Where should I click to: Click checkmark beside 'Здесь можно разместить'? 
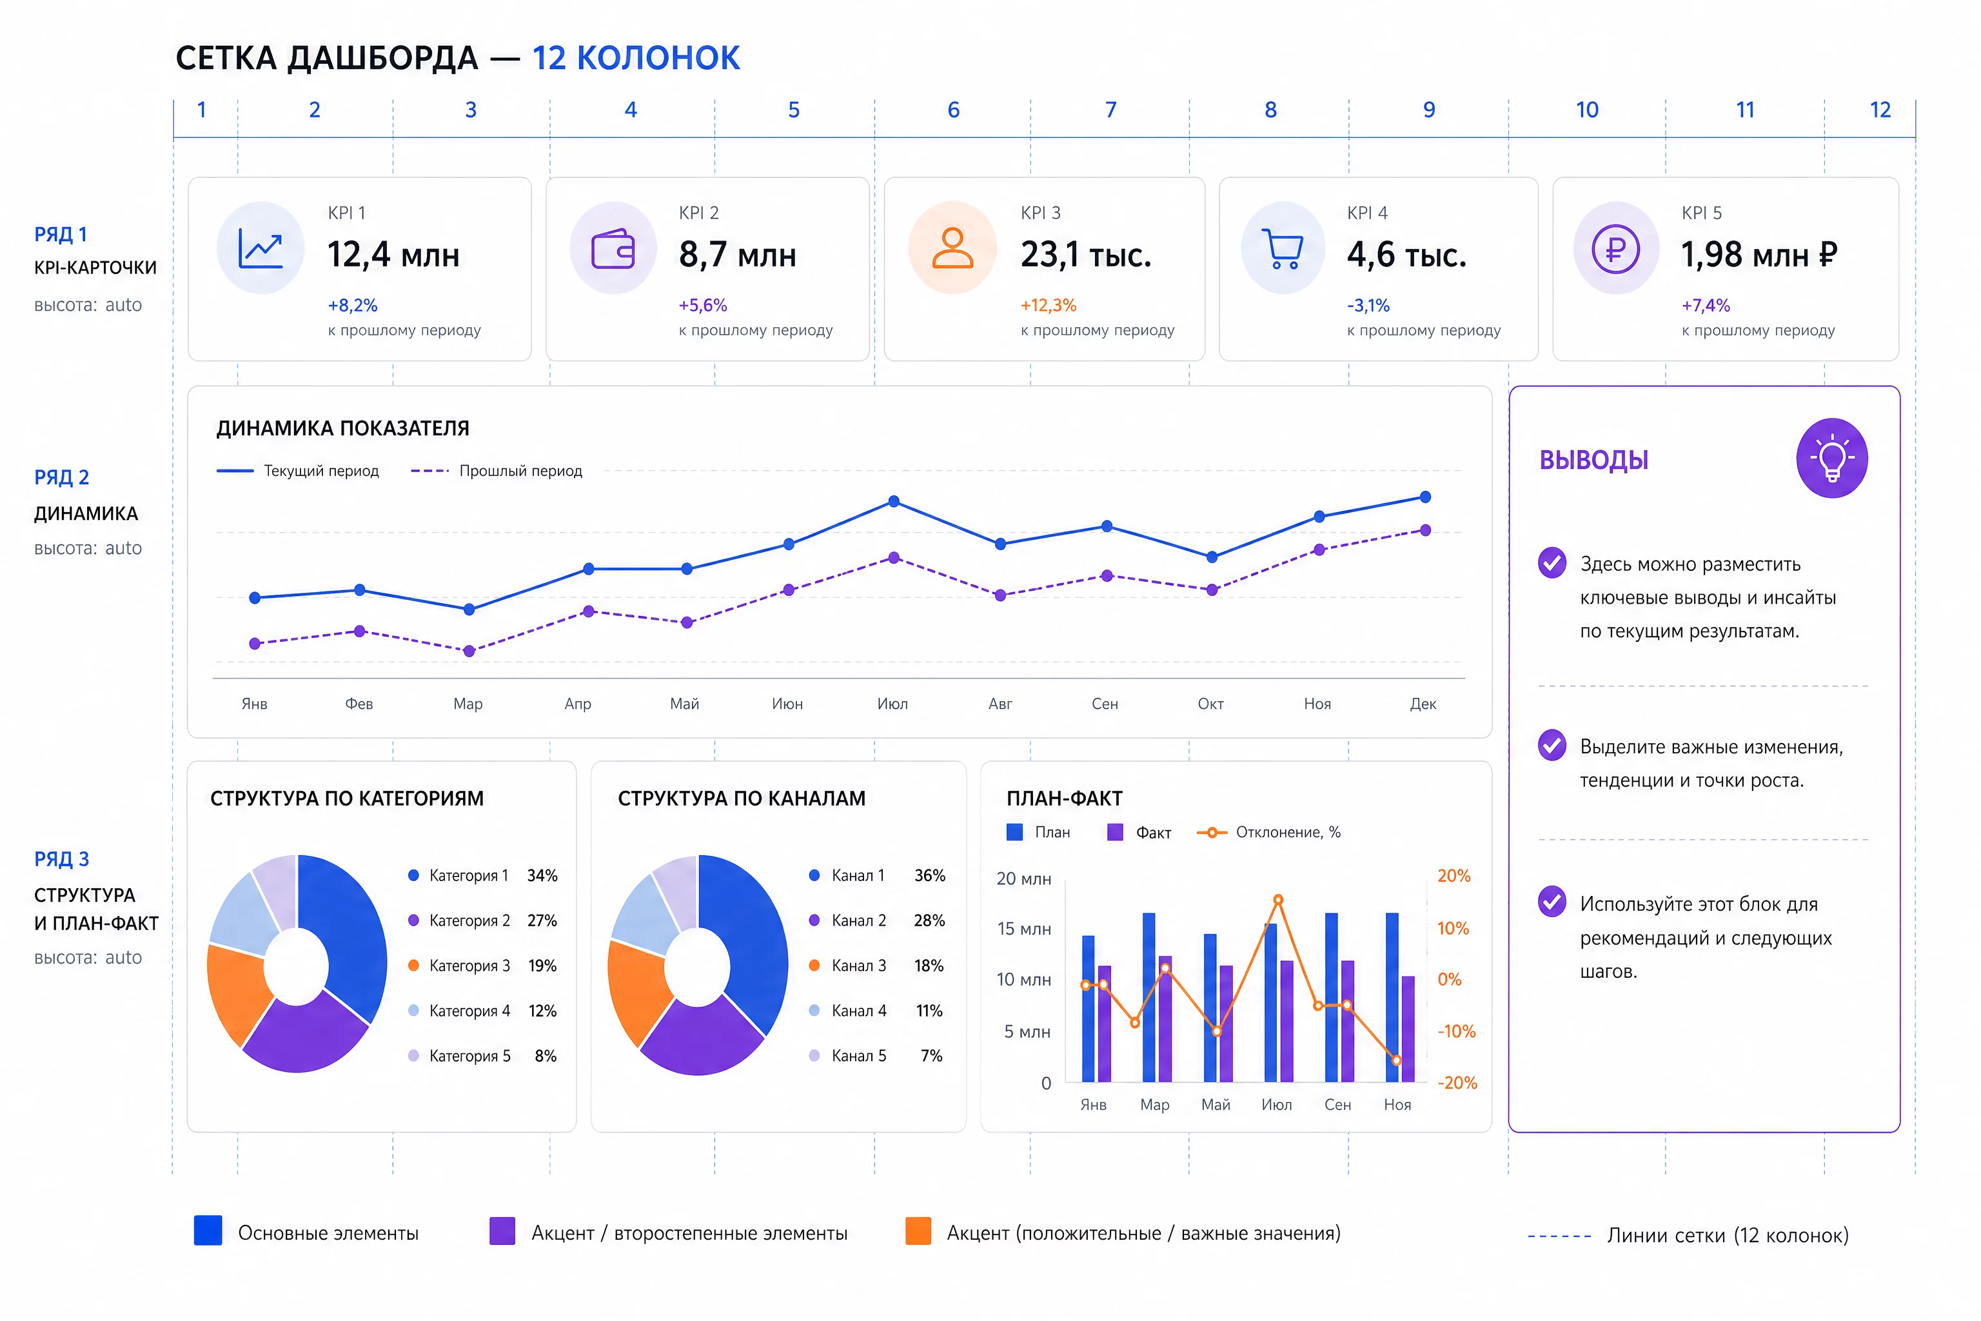tap(1552, 562)
